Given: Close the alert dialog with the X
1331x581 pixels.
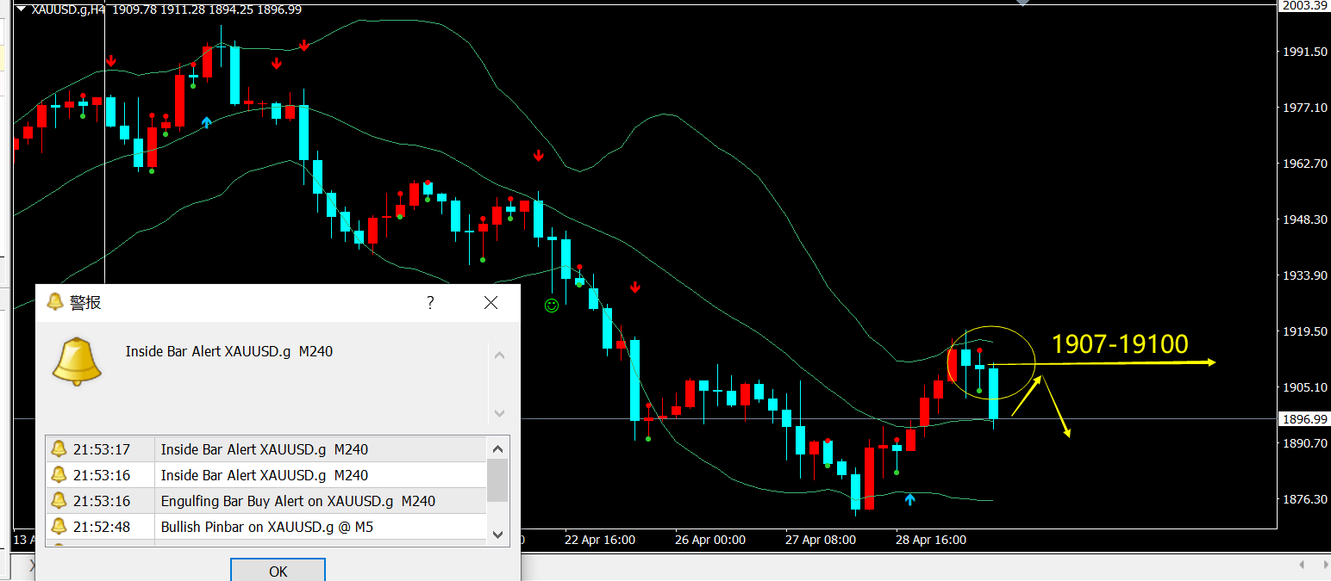Looking at the screenshot, I should 491,302.
